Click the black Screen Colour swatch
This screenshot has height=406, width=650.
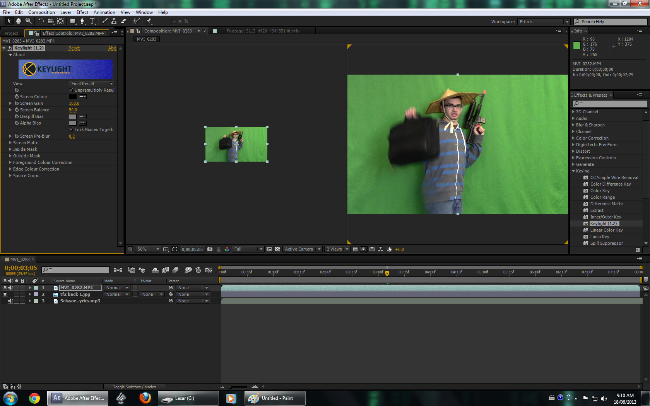[x=73, y=97]
